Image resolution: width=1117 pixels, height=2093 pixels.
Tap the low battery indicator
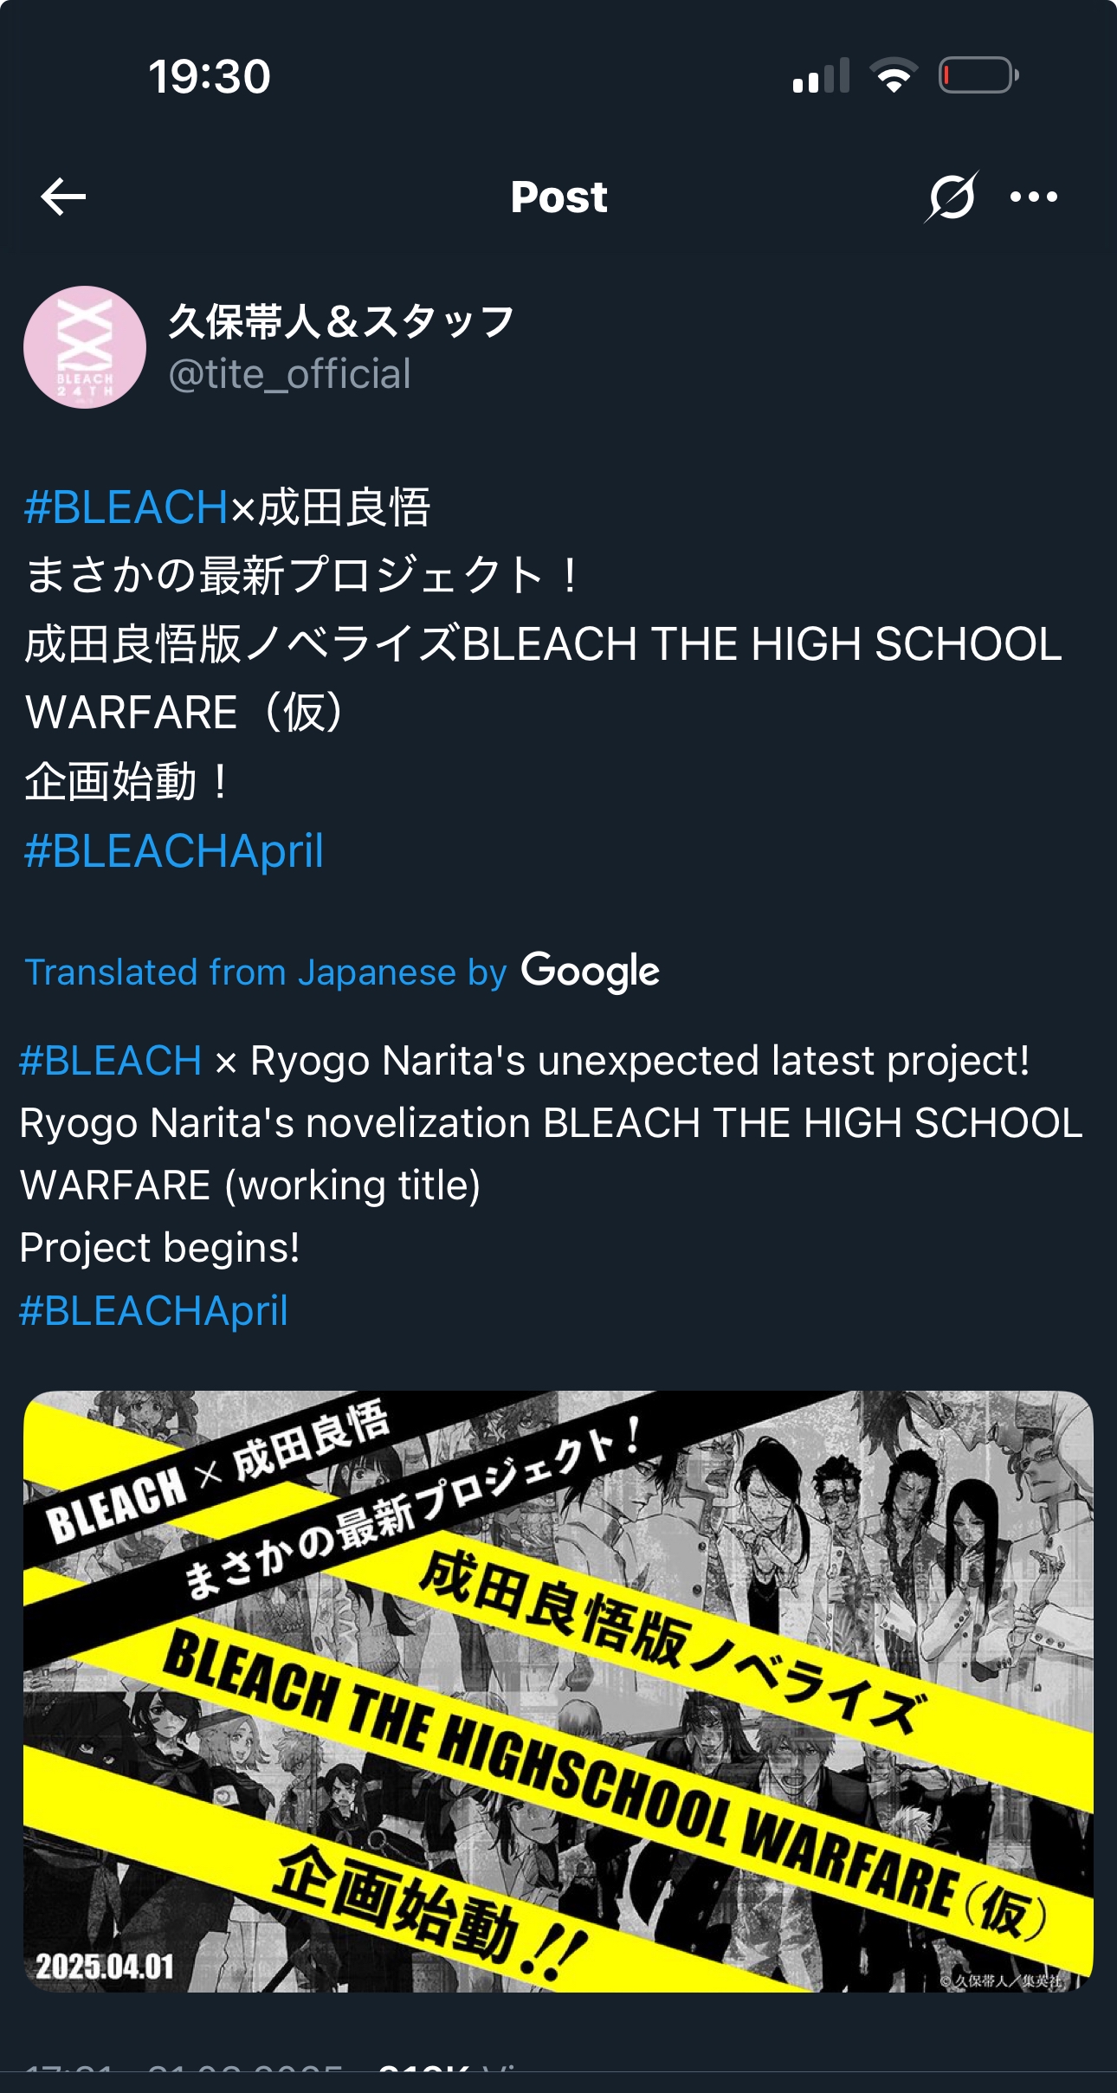[x=978, y=75]
